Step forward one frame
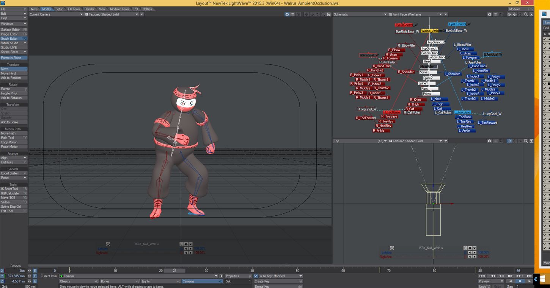Image resolution: width=550 pixels, height=288 pixels. click(510, 276)
